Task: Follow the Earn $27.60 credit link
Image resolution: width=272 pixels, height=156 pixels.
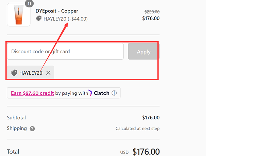Action: [x=32, y=93]
